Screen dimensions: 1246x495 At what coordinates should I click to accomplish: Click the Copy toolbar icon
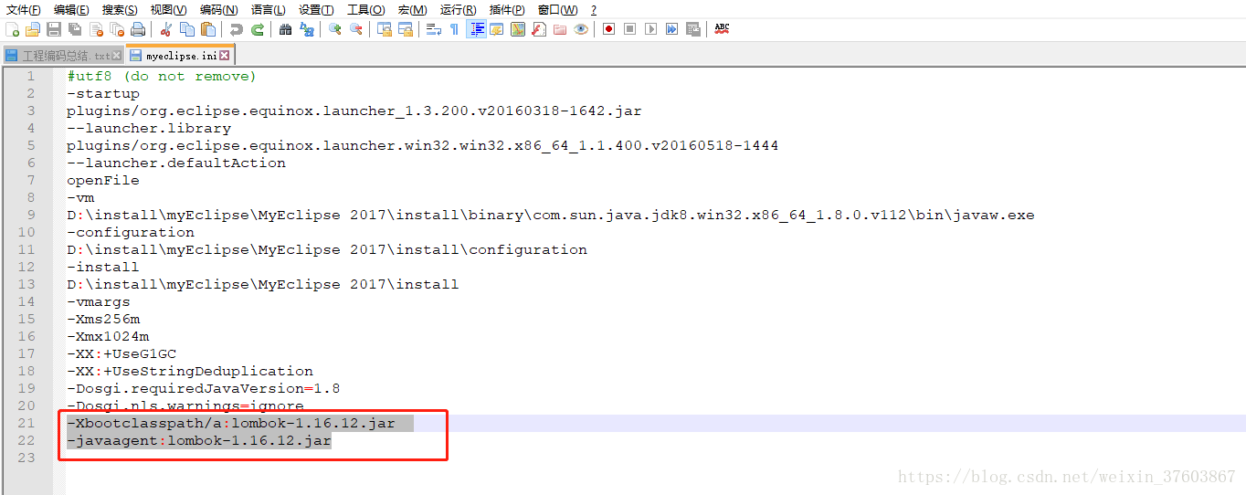[187, 29]
